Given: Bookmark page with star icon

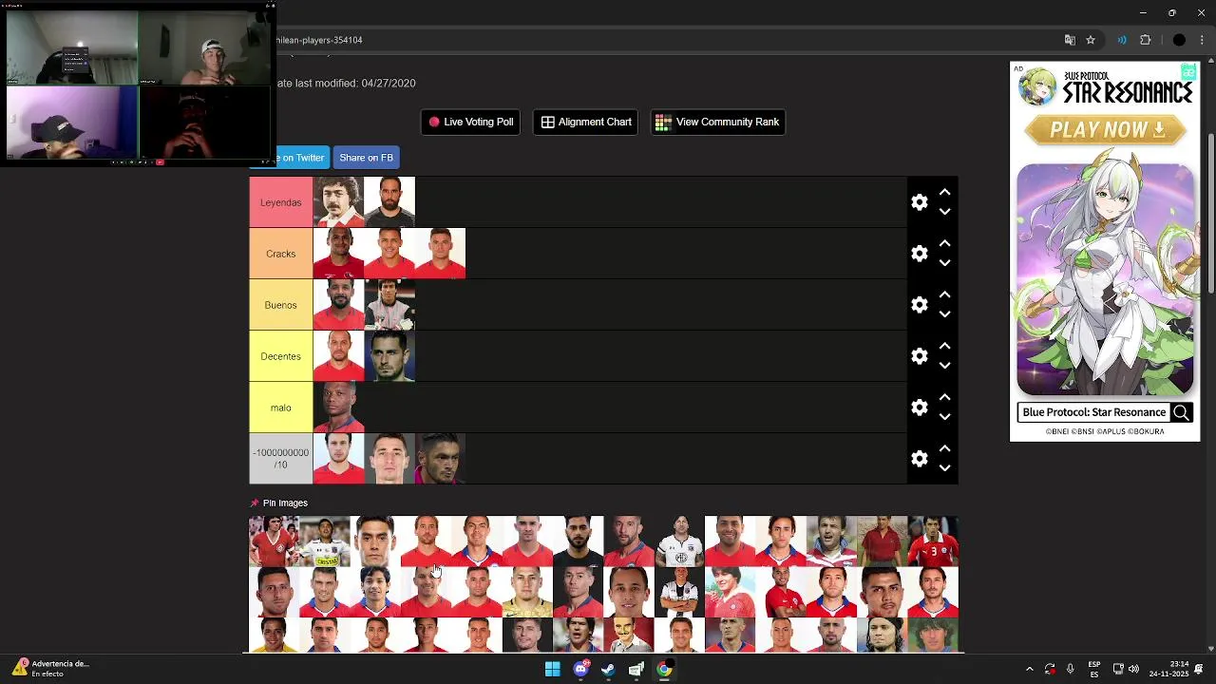Looking at the screenshot, I should pos(1091,40).
